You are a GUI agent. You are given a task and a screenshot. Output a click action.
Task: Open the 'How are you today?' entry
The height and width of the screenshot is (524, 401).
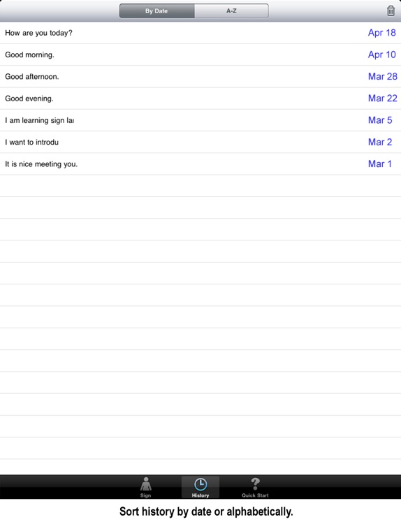[200, 33]
